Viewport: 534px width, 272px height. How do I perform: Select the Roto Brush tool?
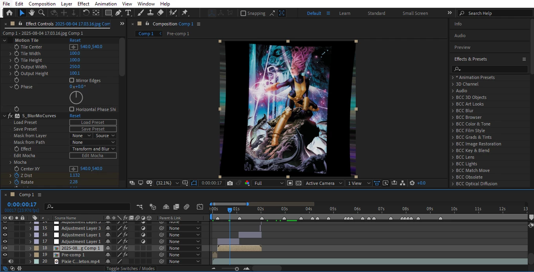[x=173, y=13]
